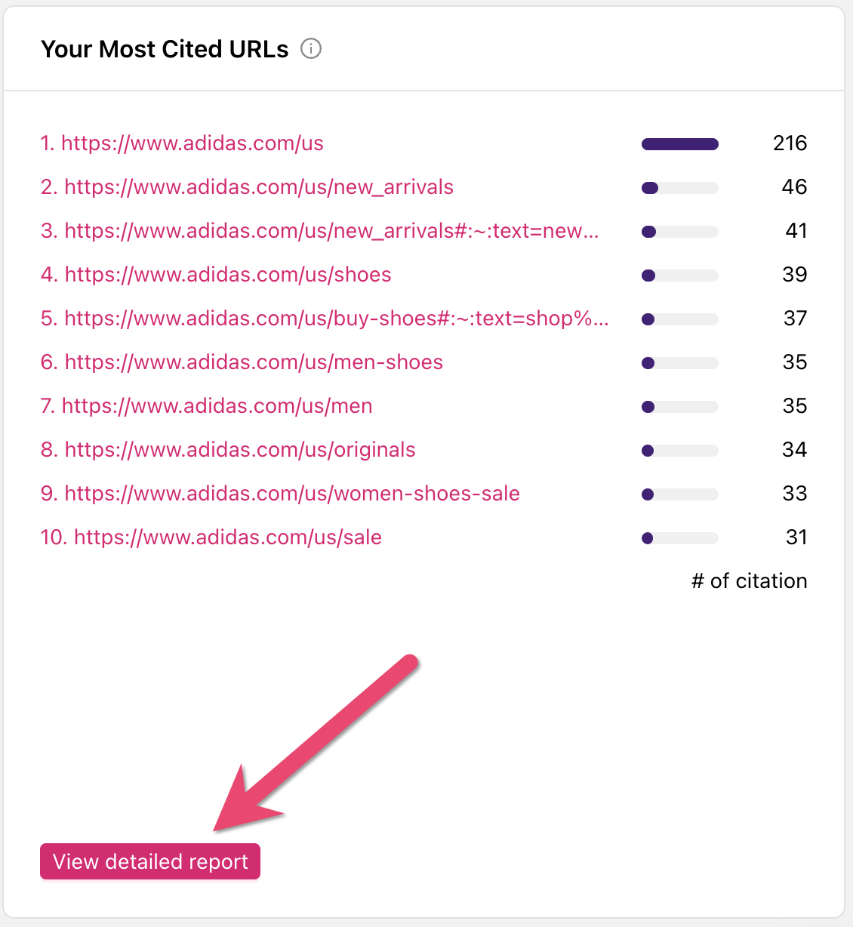Open the adidas.com/us/men link
Image resolution: width=853 pixels, height=927 pixels.
(x=206, y=406)
